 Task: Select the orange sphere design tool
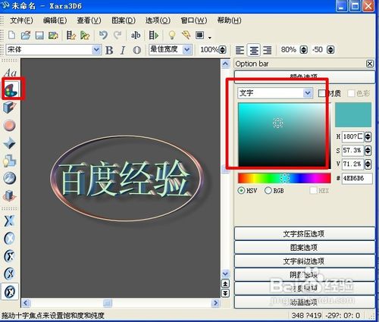click(10, 125)
